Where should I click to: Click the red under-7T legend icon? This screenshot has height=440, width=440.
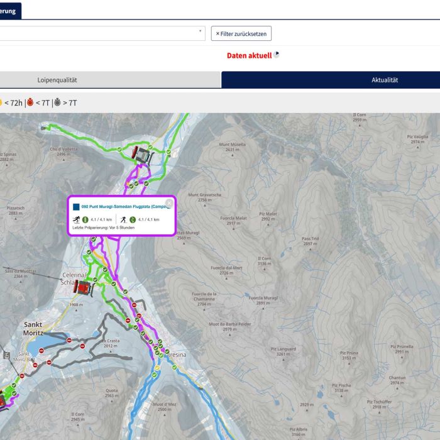30,102
